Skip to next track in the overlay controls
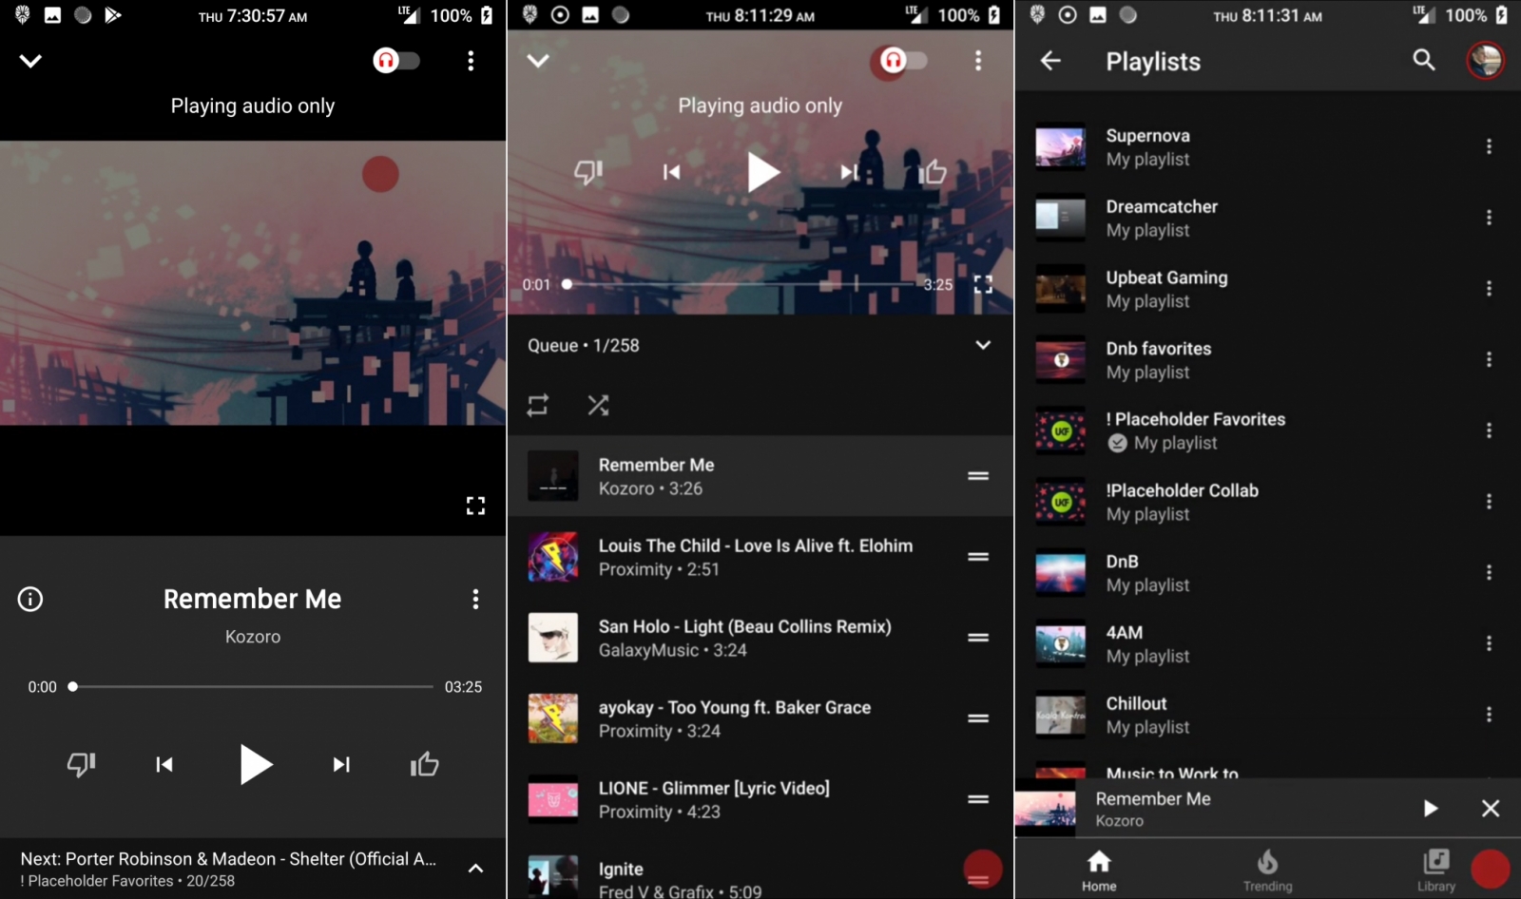 [x=849, y=172]
